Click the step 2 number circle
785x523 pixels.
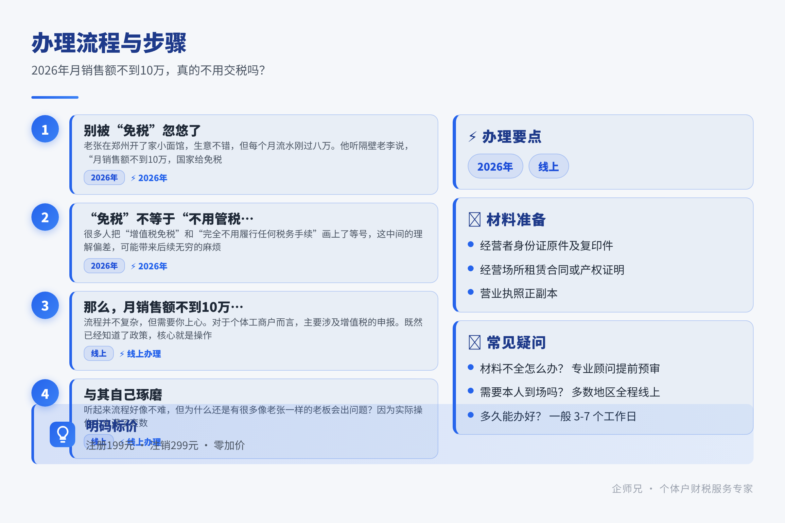[45, 217]
